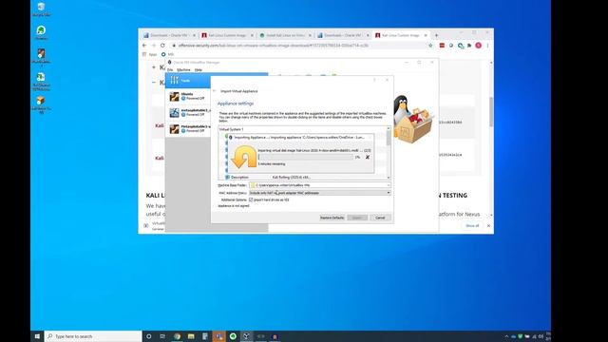Click the Cancel button in the Import Virtual Appliance dialog
This screenshot has height=342, width=608.
pyautogui.click(x=380, y=218)
